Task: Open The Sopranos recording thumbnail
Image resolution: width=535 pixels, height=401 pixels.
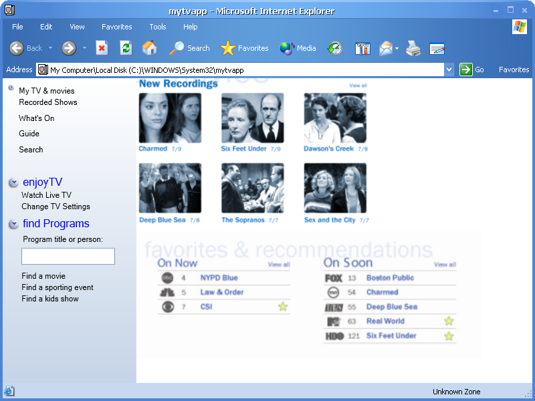Action: point(253,188)
